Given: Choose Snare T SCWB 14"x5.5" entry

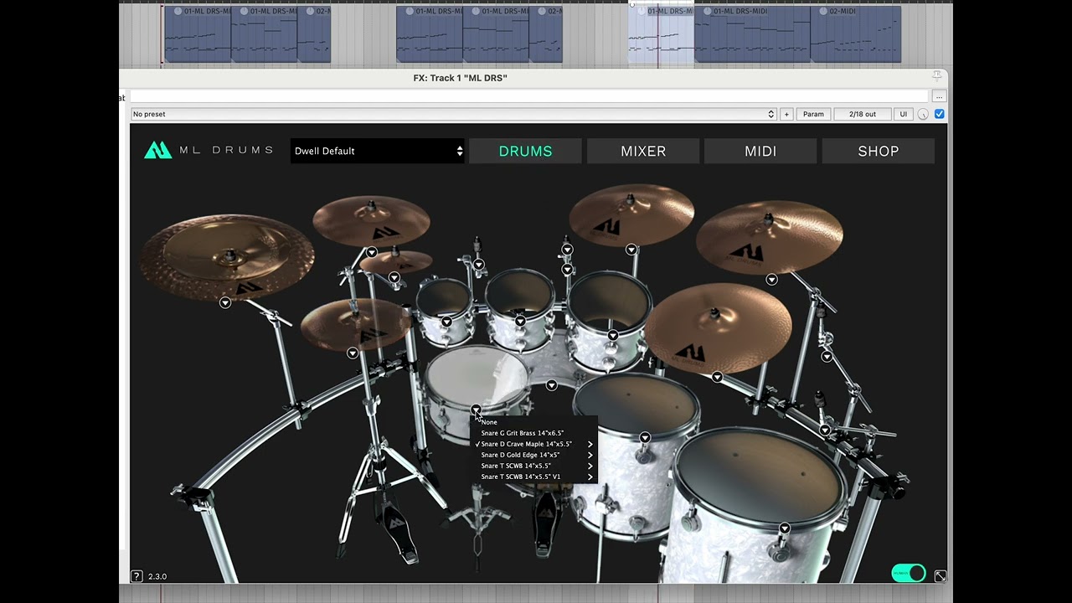Looking at the screenshot, I should click(534, 466).
